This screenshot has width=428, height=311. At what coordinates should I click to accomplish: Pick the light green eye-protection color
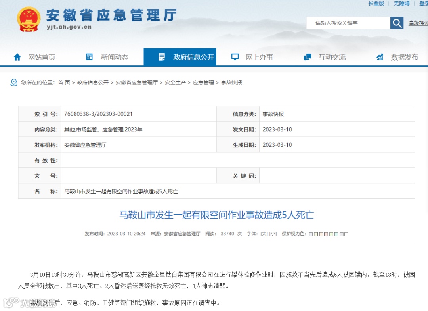coord(331,234)
